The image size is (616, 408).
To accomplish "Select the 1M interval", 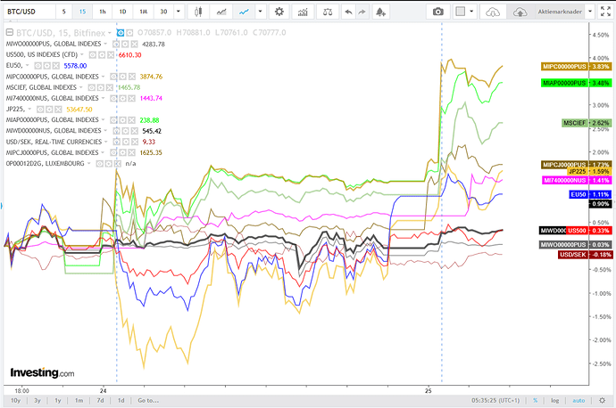I will tap(144, 12).
